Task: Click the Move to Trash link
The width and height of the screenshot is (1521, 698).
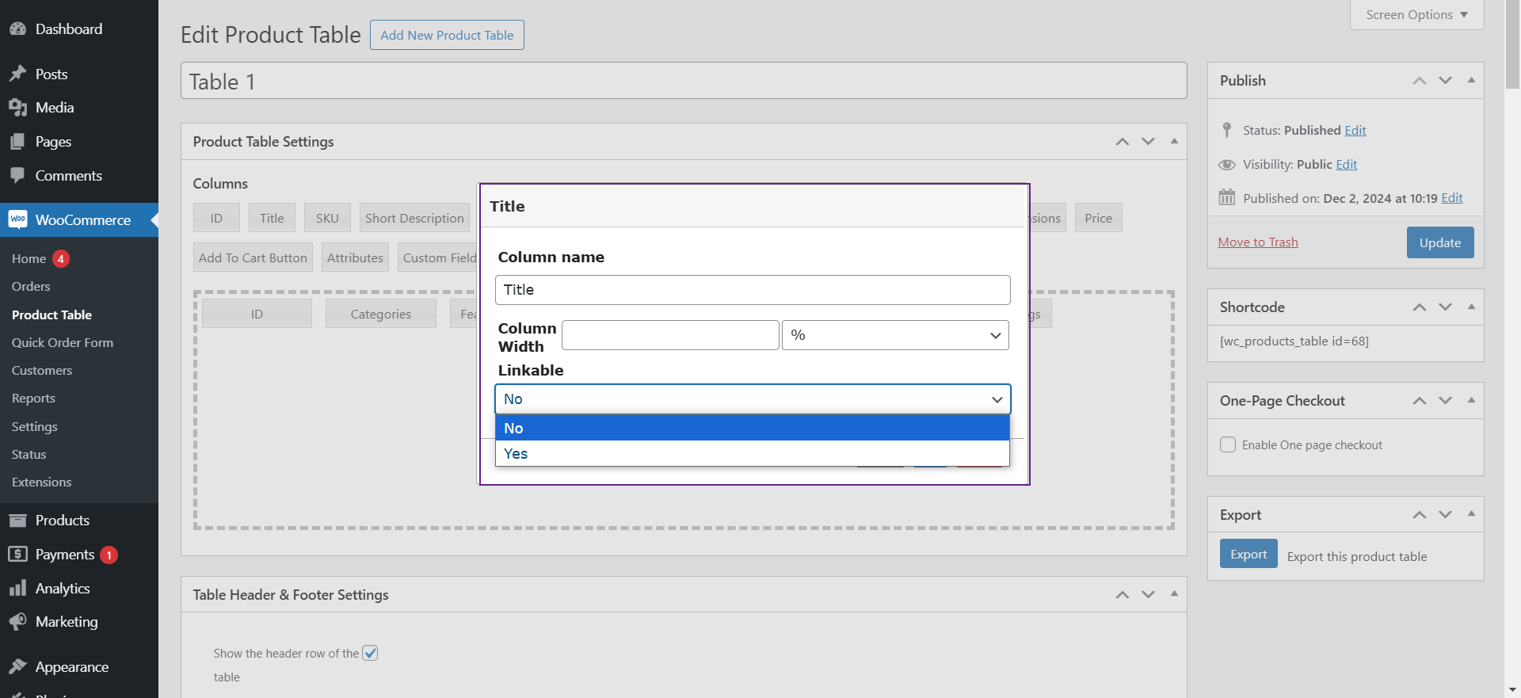Action: point(1258,242)
